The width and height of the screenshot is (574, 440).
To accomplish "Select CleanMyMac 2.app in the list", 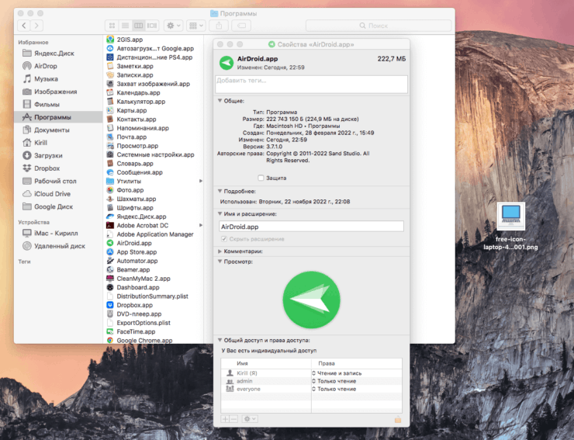I will click(143, 279).
